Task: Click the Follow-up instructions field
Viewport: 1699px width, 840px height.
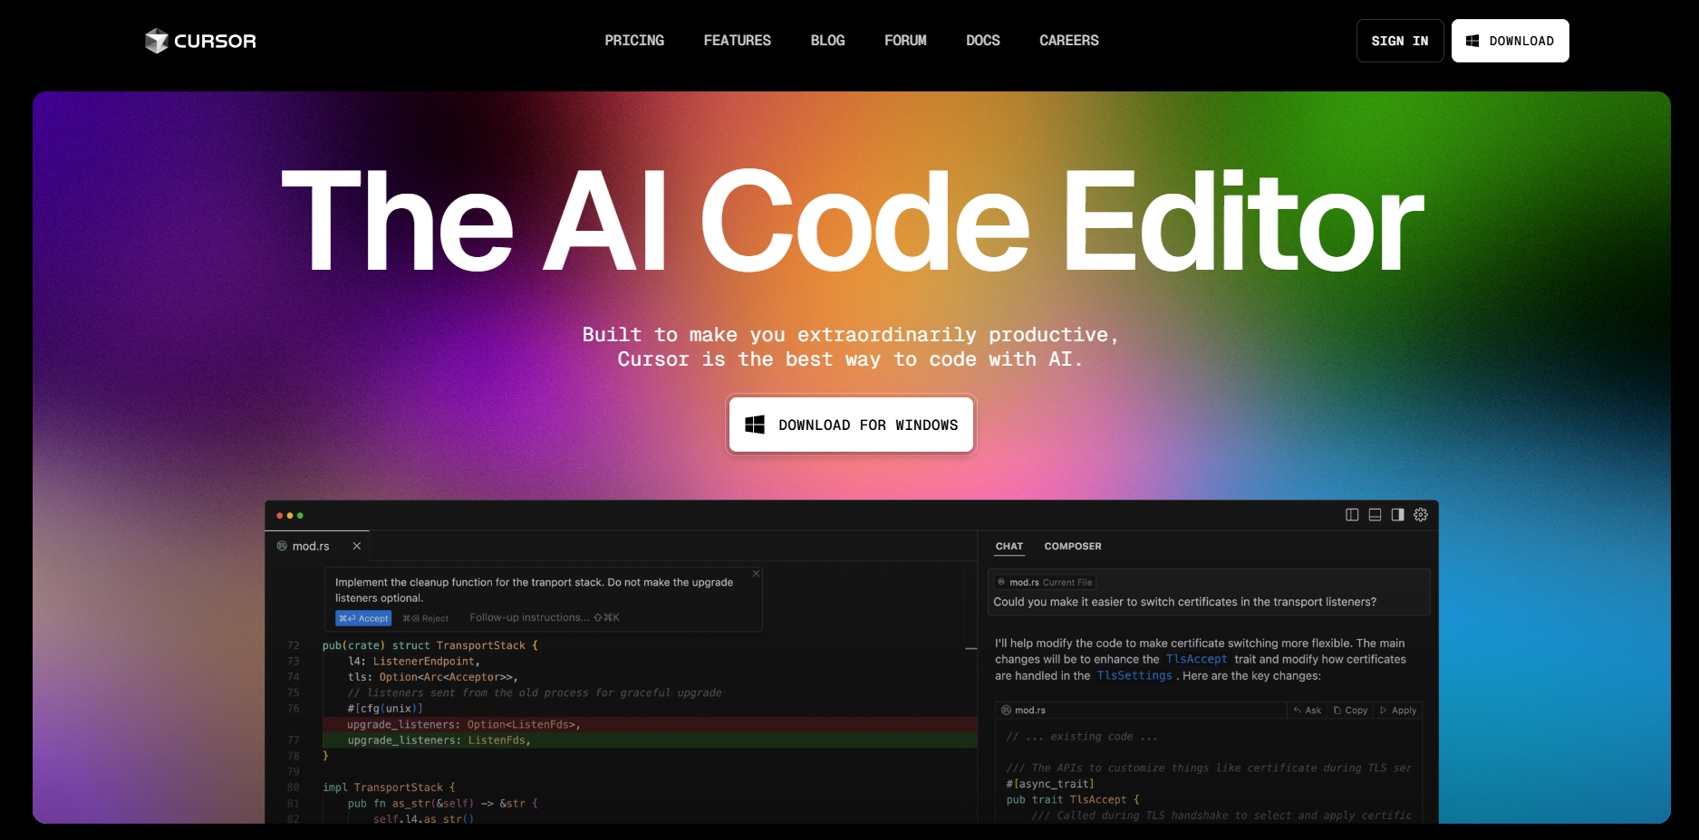Action: (x=545, y=617)
